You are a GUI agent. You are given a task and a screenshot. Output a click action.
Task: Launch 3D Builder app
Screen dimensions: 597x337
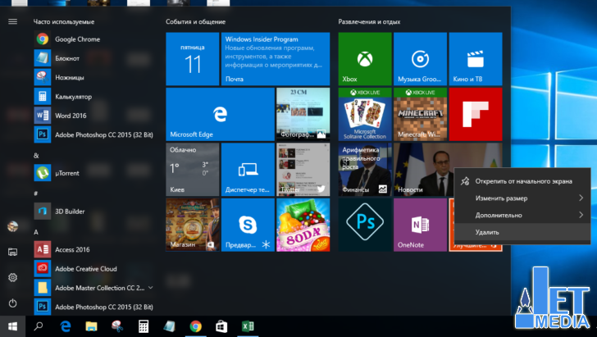[93, 212]
